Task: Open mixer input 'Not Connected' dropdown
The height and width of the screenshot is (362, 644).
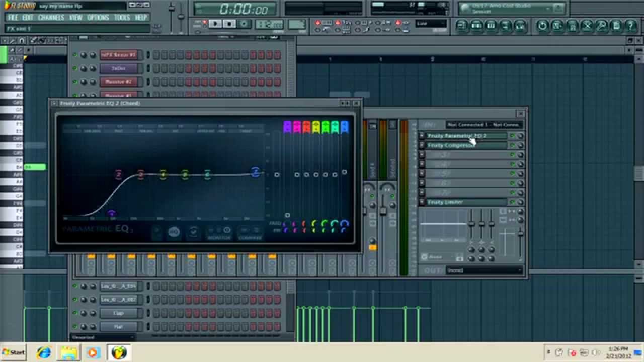Action: tap(485, 124)
